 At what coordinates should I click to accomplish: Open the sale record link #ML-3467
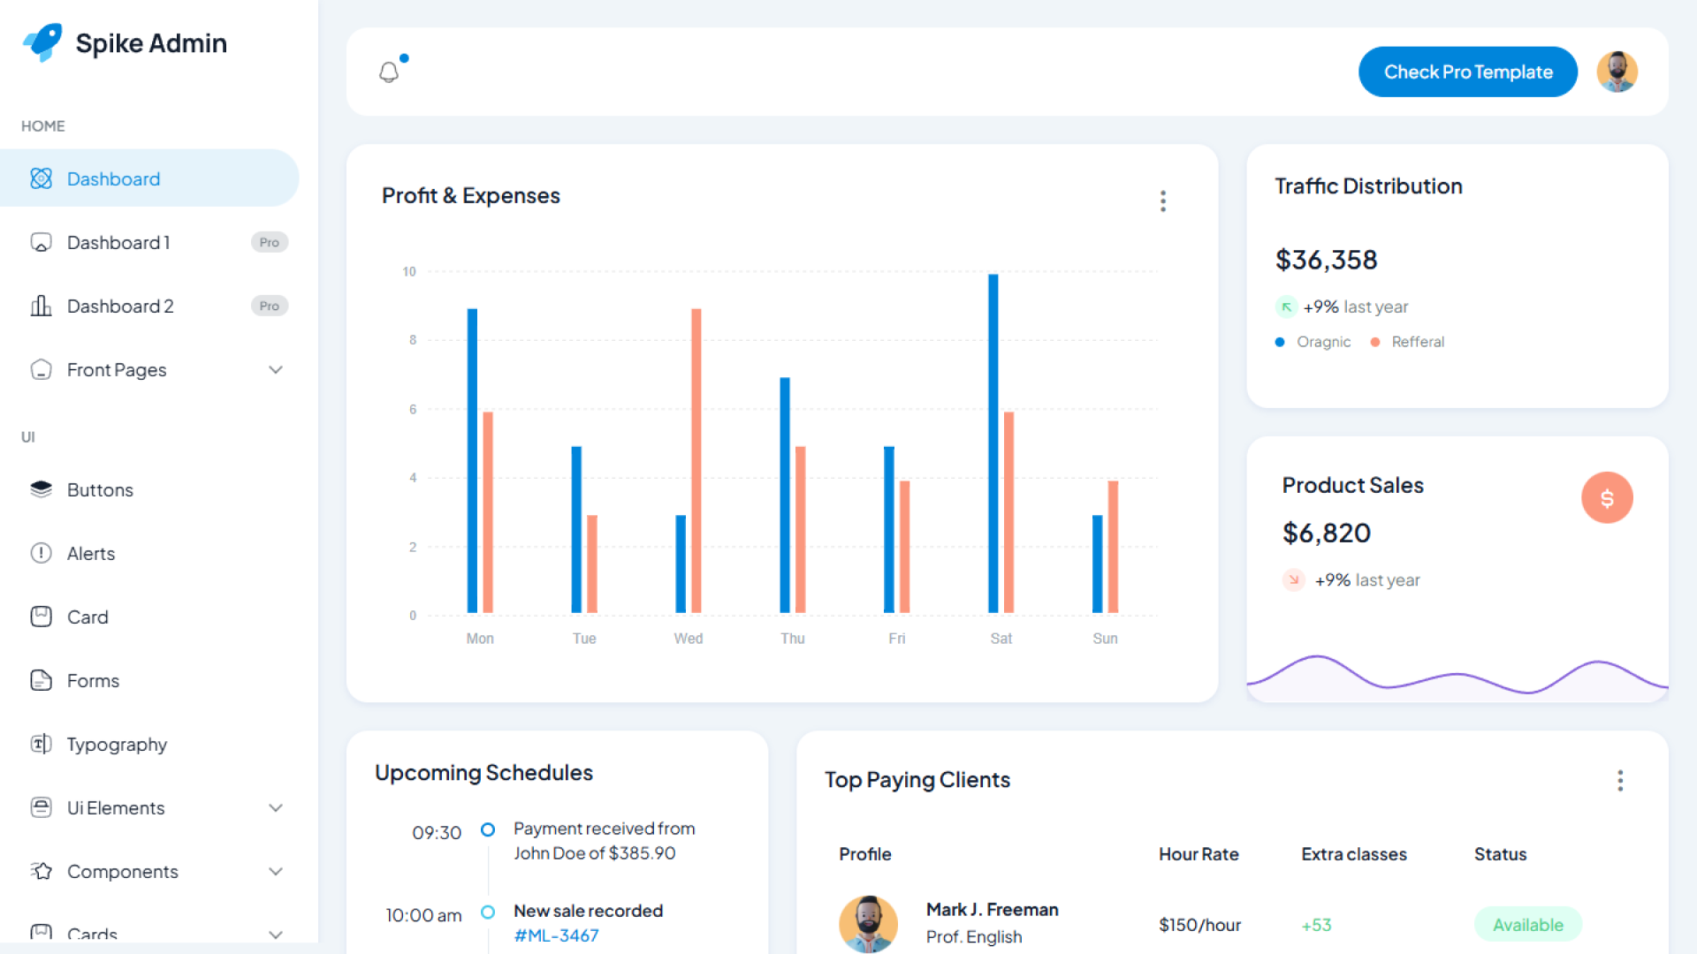(555, 935)
